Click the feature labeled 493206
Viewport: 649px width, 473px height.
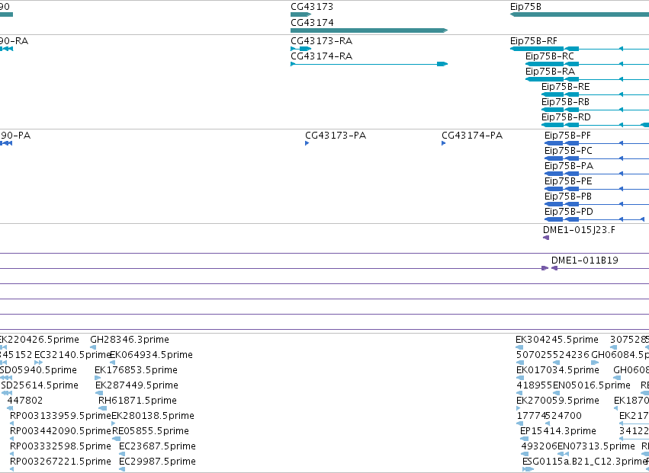tap(539, 446)
